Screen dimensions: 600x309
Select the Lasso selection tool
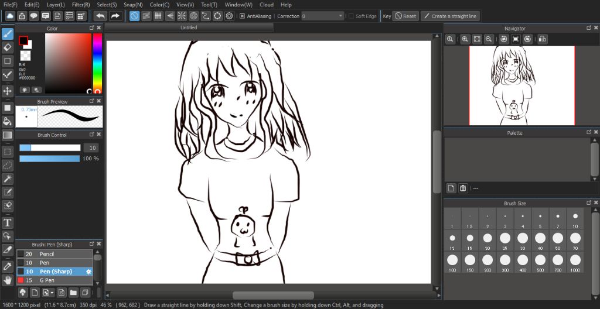coord(7,165)
